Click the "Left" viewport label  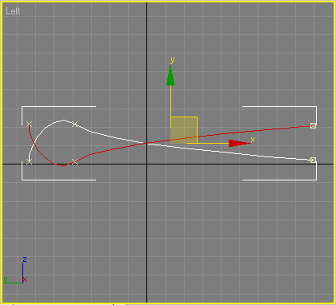pyautogui.click(x=13, y=11)
